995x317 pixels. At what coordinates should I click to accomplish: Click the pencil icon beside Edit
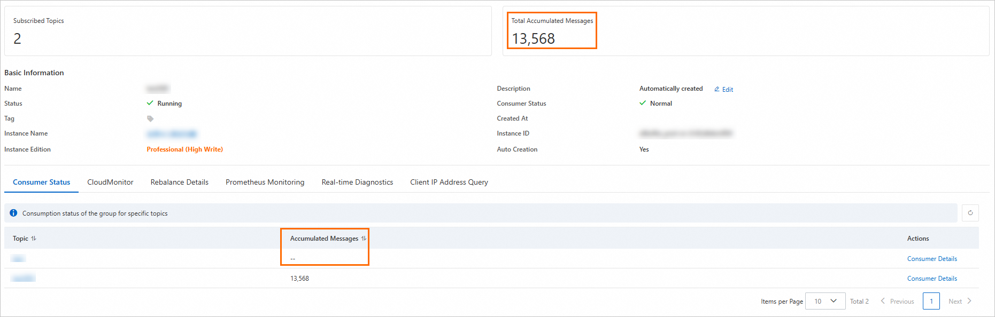point(717,89)
